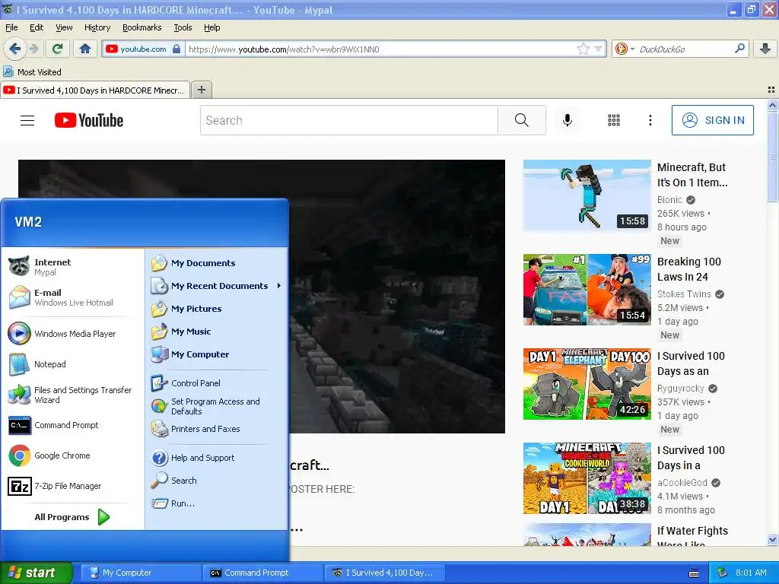Switch to Mypal taskbar button
This screenshot has height=584, width=779.
384,573
